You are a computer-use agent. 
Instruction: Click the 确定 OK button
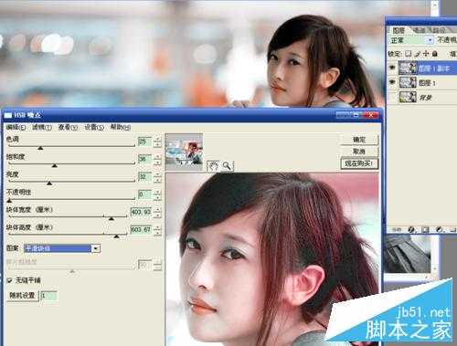(359, 140)
